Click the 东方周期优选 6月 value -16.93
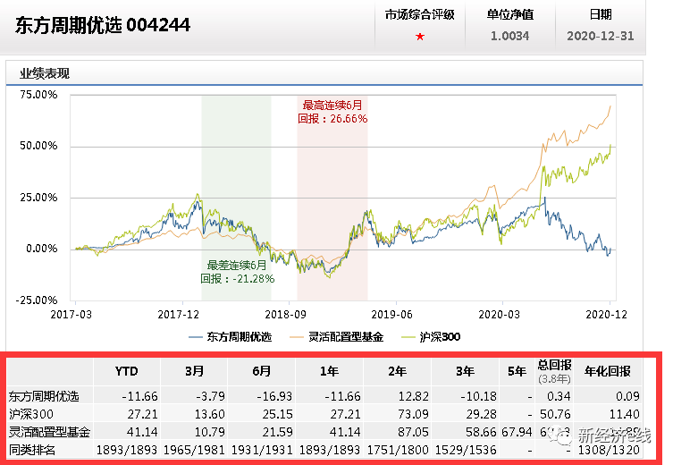The image size is (673, 465). (x=274, y=396)
